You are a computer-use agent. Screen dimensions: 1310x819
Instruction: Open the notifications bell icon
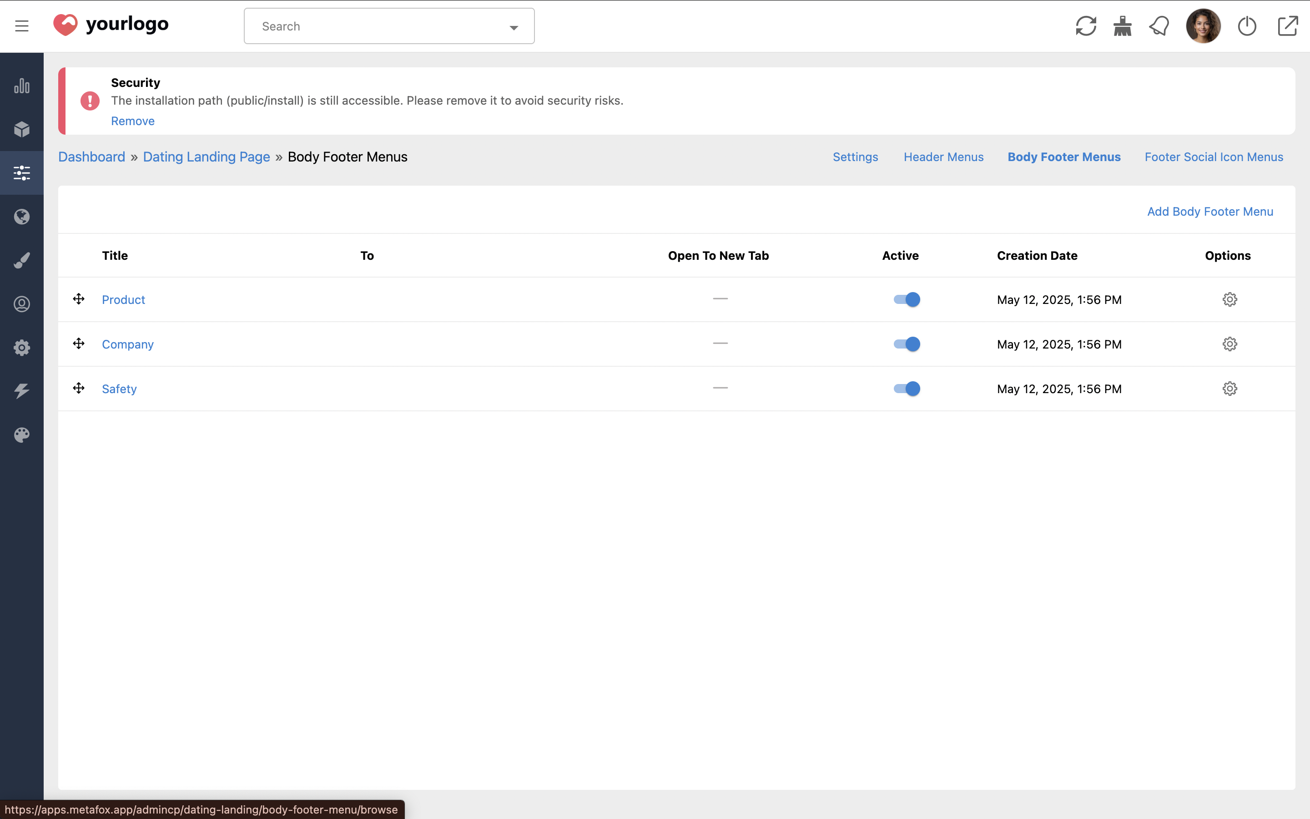click(1159, 26)
